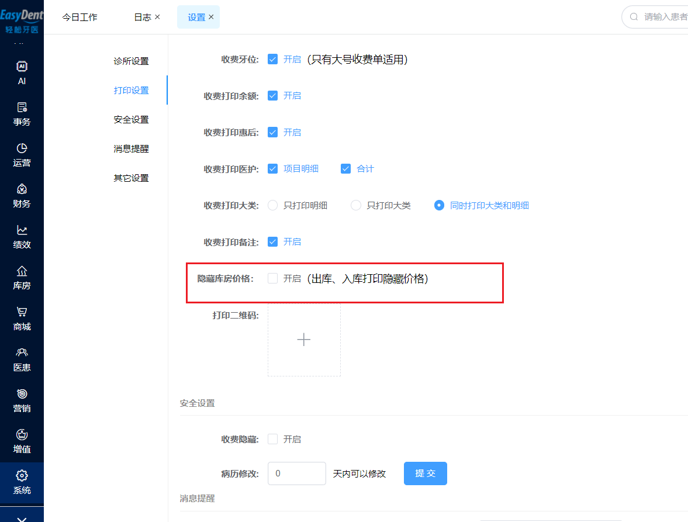Screen dimensions: 688x522
Task: Click the 提交 button
Action: (425, 473)
